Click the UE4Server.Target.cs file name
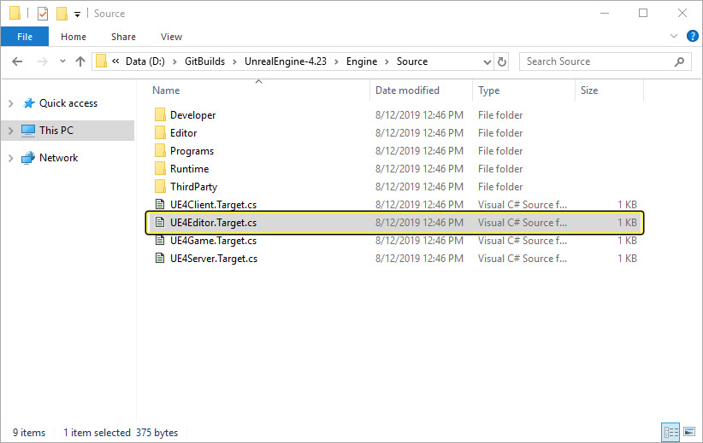The height and width of the screenshot is (443, 703). [214, 259]
